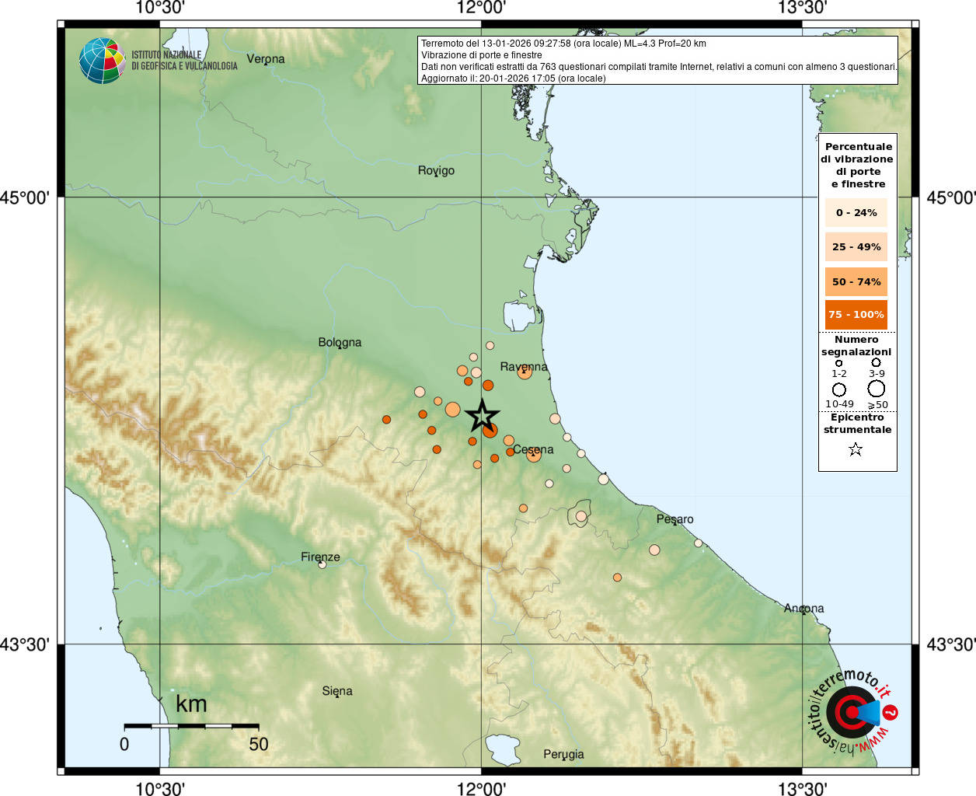Click the small 1-2 reports legend circle
This screenshot has height=796, width=976.
pyautogui.click(x=839, y=363)
